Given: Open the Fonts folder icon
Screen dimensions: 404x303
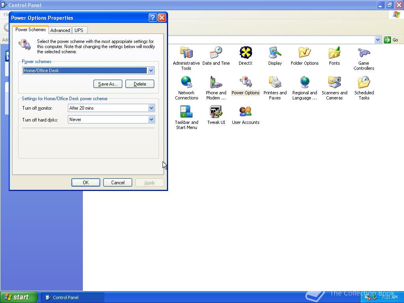Looking at the screenshot, I should (334, 56).
